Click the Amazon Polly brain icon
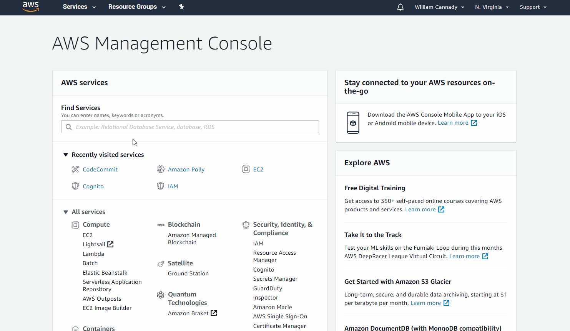The width and height of the screenshot is (570, 331). 161,169
